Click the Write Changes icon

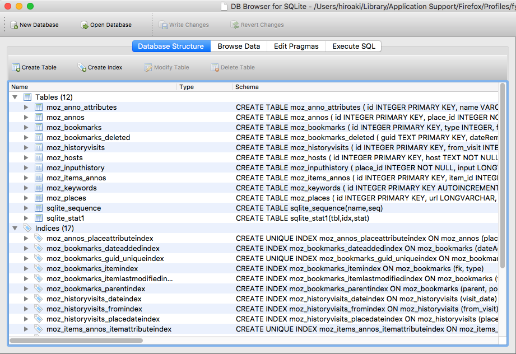163,25
